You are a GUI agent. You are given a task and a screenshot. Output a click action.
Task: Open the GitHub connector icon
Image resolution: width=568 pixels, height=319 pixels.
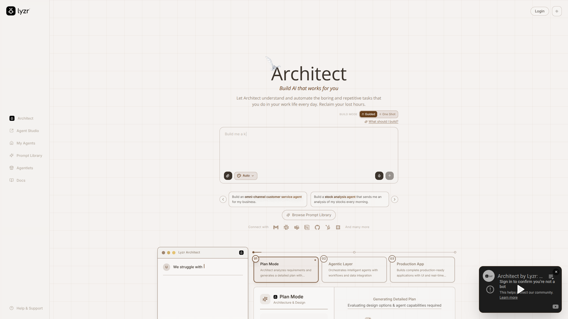[x=317, y=227]
